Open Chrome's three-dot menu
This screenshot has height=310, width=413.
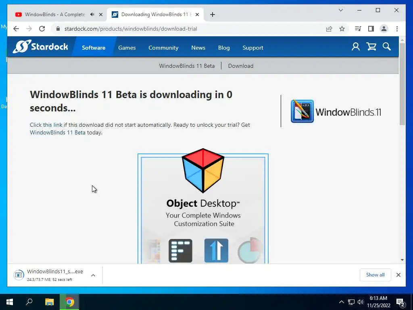[397, 29]
